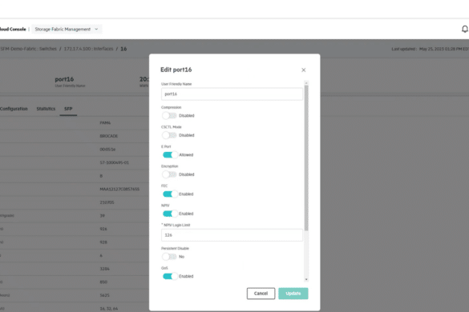Viewport: 469px width, 312px height.
Task: Switch to the Configuration tab
Action: [14, 109]
